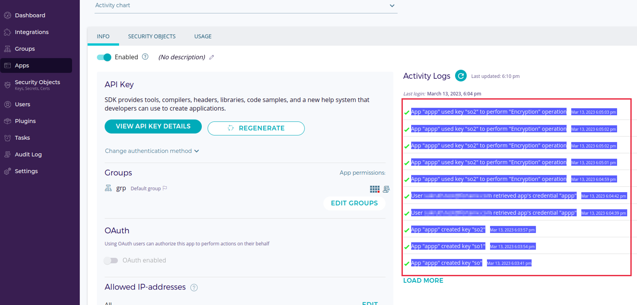Screen dimensions: 637x305
Task: Turn on the OAuth enabled switch
Action: [111, 261]
